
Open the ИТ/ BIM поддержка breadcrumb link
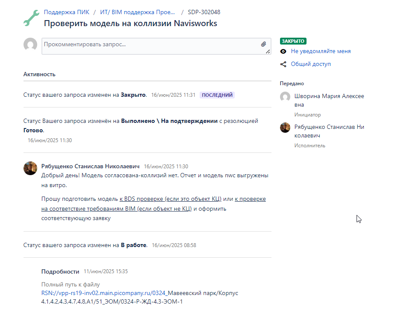tap(137, 12)
